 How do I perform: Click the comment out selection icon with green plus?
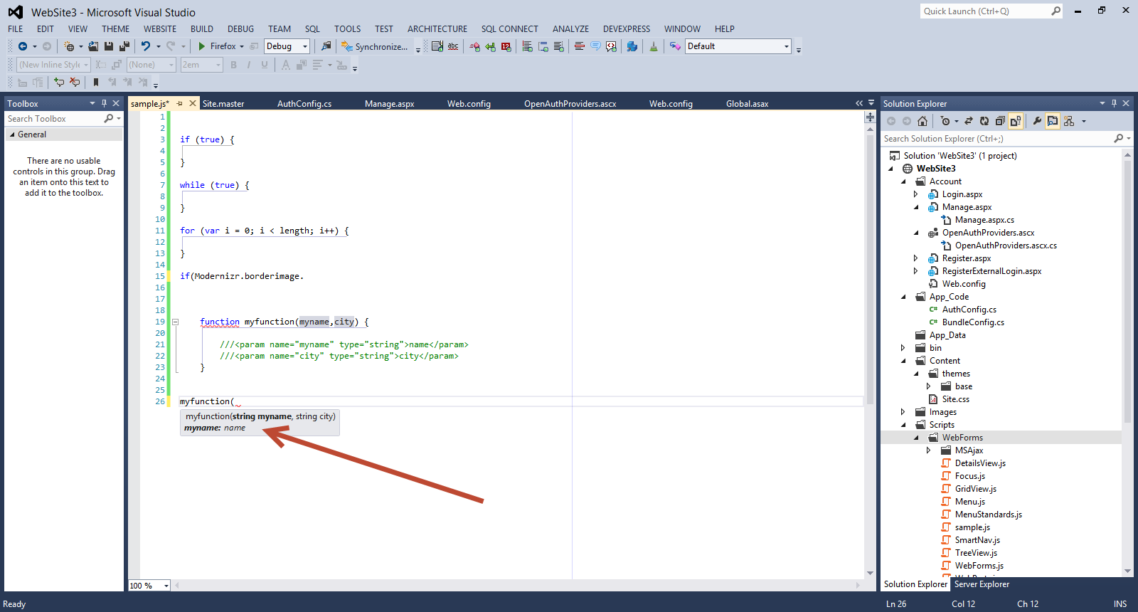coord(59,83)
